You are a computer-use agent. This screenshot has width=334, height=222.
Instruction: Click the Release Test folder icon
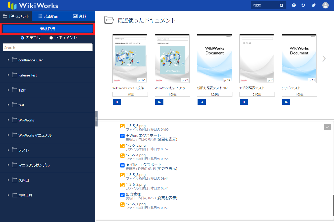click(14, 75)
